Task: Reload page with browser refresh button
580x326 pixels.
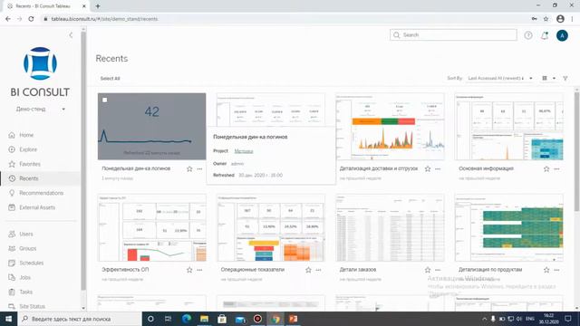Action: point(31,19)
